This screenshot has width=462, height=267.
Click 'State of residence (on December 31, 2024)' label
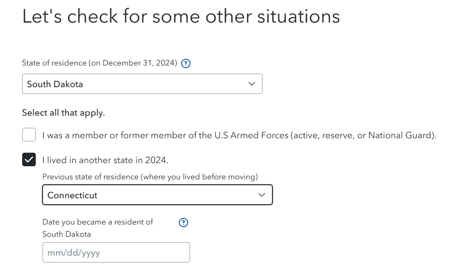(99, 63)
